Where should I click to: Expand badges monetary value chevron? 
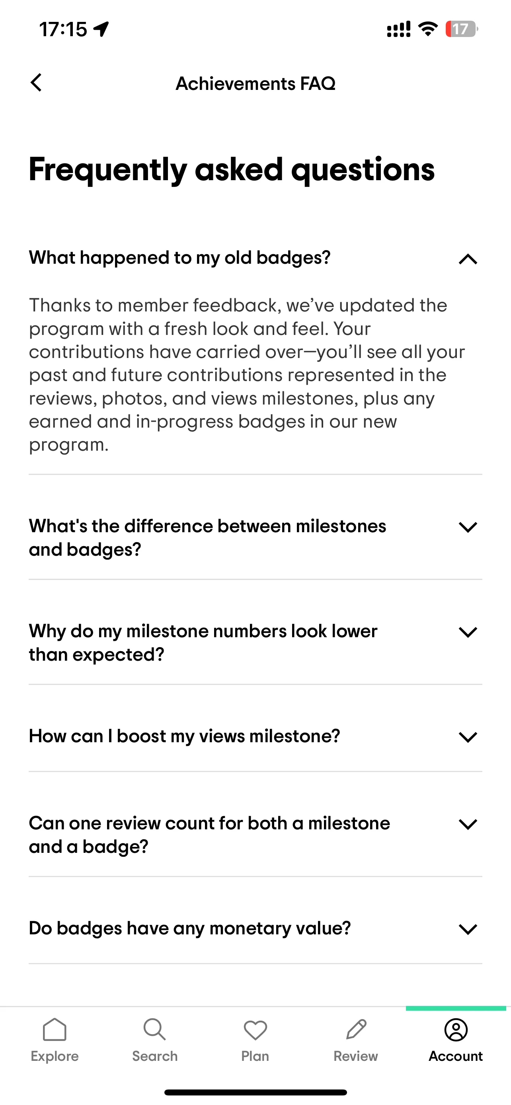[468, 929]
